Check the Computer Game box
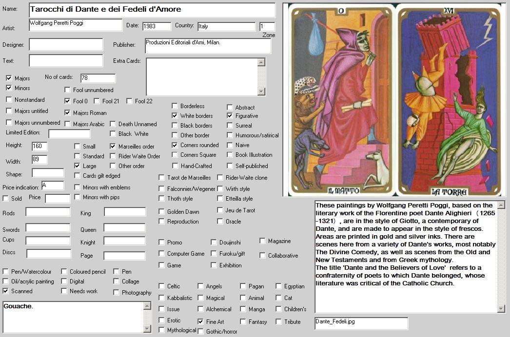Screen dimensions: 510x337 [161, 254]
